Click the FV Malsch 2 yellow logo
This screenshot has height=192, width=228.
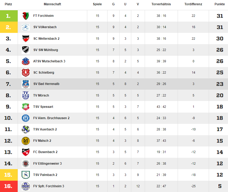click(26, 141)
